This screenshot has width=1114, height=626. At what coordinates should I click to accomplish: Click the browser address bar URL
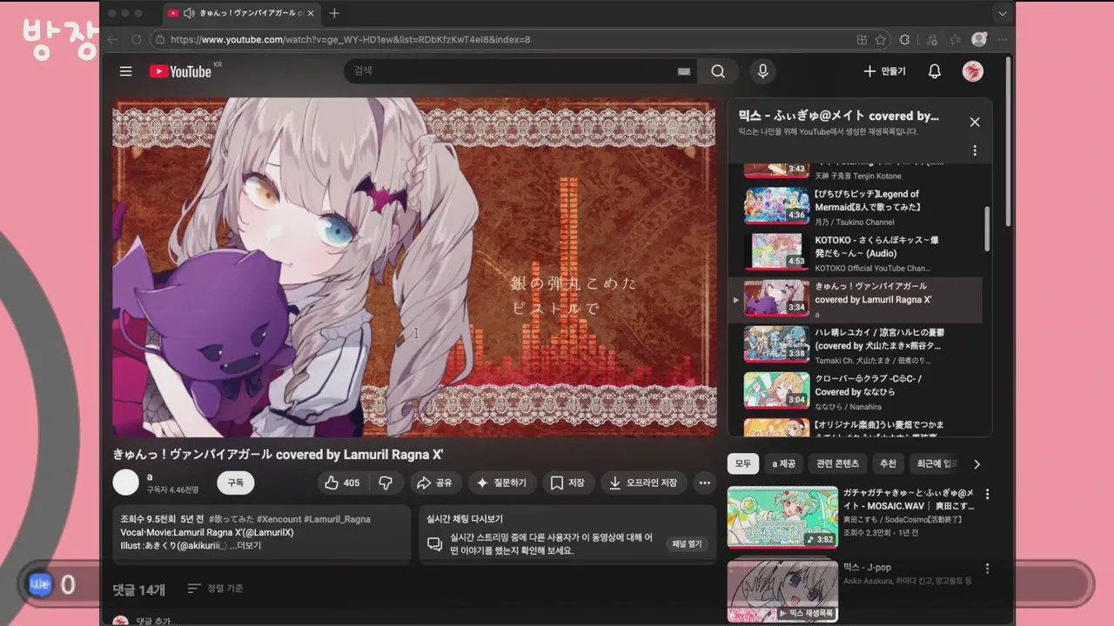point(350,39)
